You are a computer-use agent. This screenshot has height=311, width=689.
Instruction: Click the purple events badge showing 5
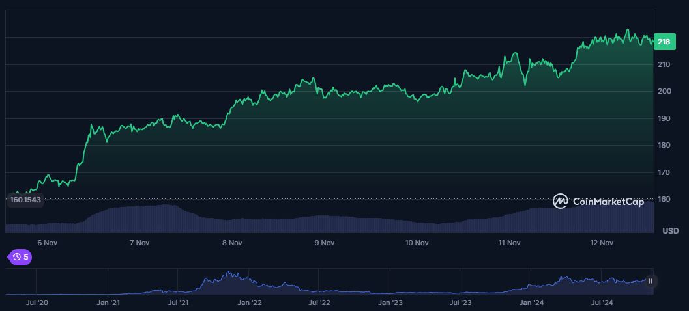(x=20, y=257)
